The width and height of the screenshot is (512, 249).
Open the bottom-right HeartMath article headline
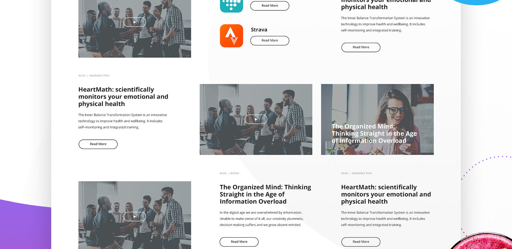pyautogui.click(x=386, y=194)
